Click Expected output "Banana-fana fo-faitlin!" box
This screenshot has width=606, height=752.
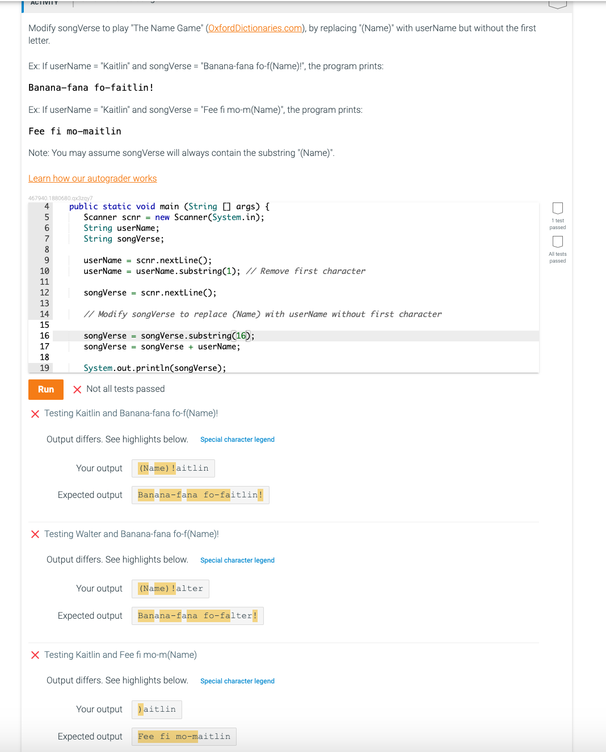click(200, 495)
